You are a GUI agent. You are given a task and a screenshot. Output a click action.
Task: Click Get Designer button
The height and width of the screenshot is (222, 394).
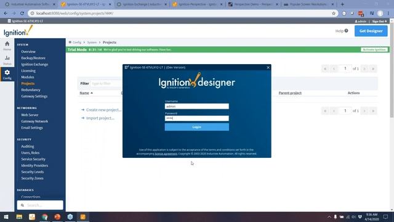click(x=371, y=31)
